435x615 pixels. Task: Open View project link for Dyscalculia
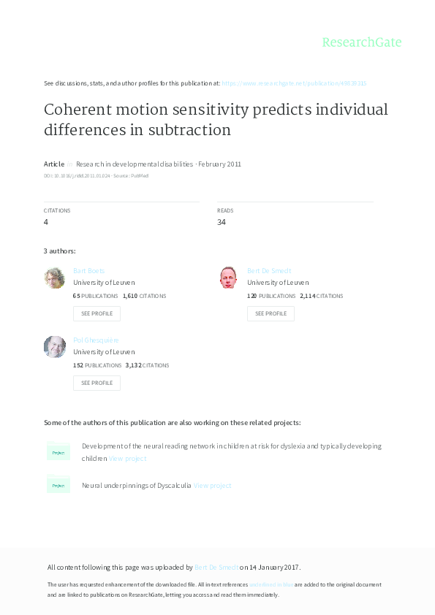click(213, 486)
